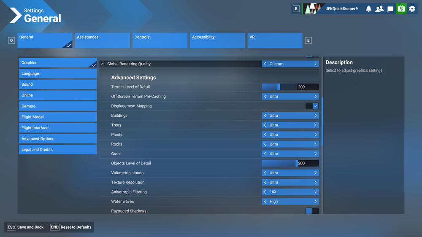The image size is (422, 237).
Task: Select Flight Model in the sidebar
Action: (57, 117)
